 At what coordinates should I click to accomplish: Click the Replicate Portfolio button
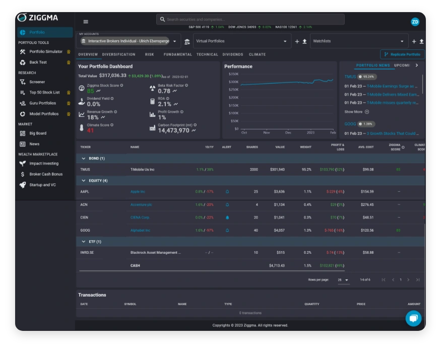coord(402,54)
